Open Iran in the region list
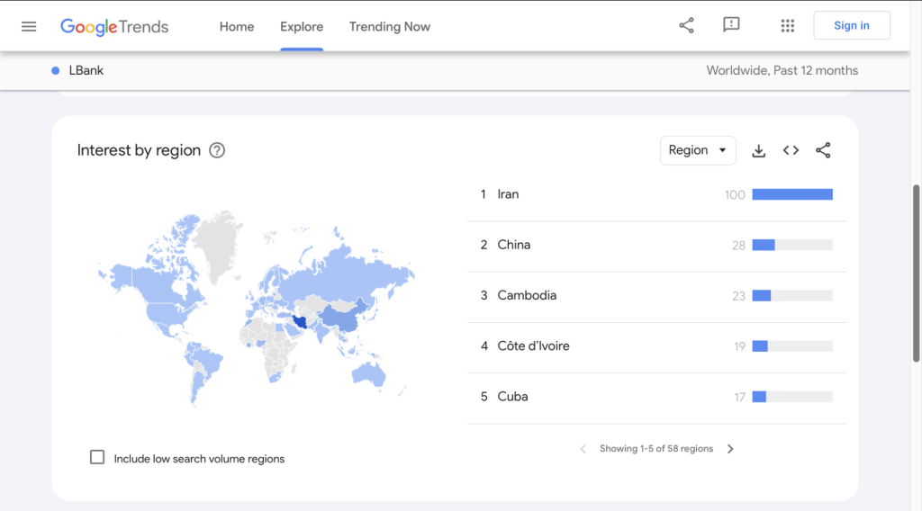 (508, 194)
